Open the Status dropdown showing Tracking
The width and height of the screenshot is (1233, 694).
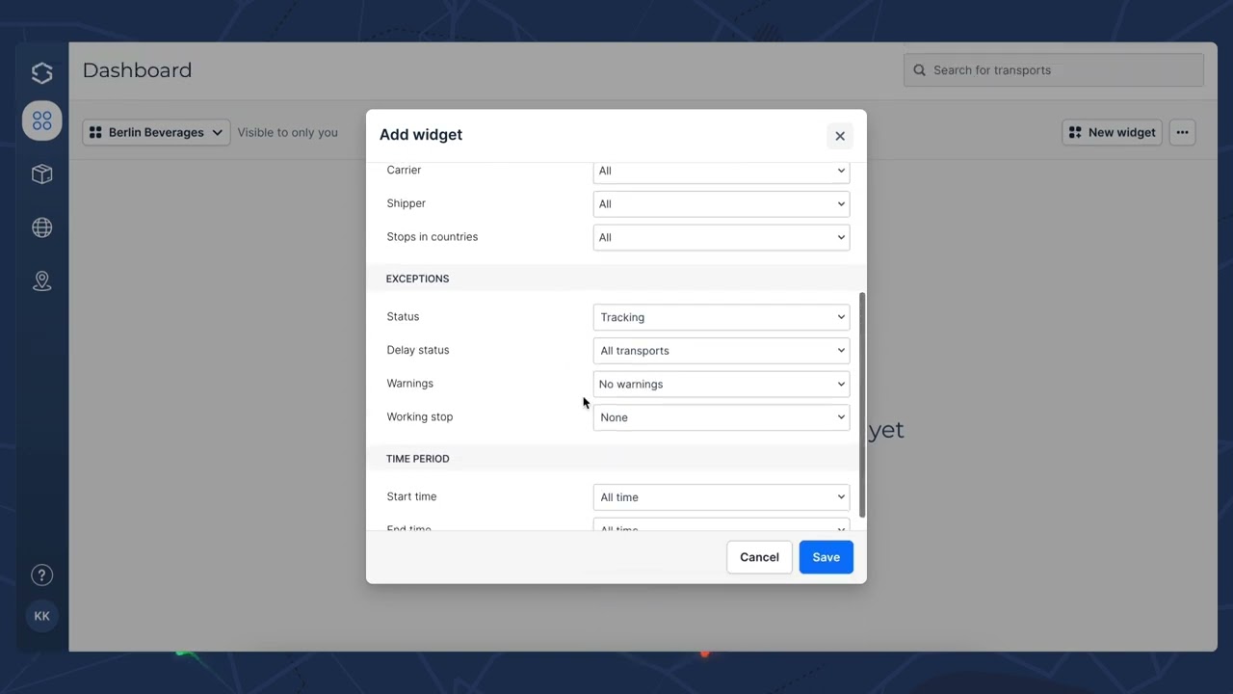click(x=721, y=317)
